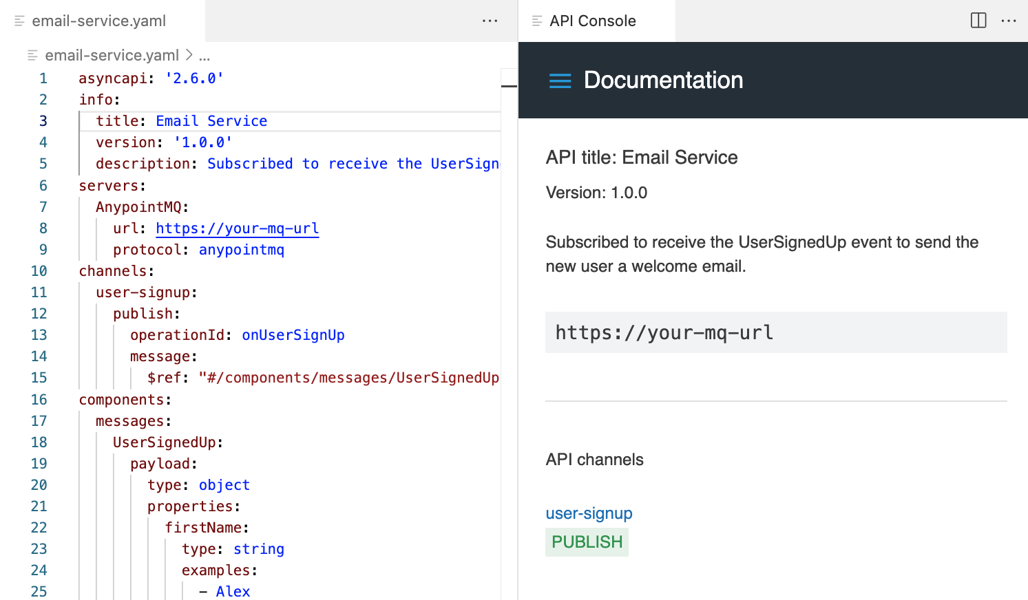1028x600 pixels.
Task: Click the 'Version: 1.0.0' text
Action: click(596, 193)
